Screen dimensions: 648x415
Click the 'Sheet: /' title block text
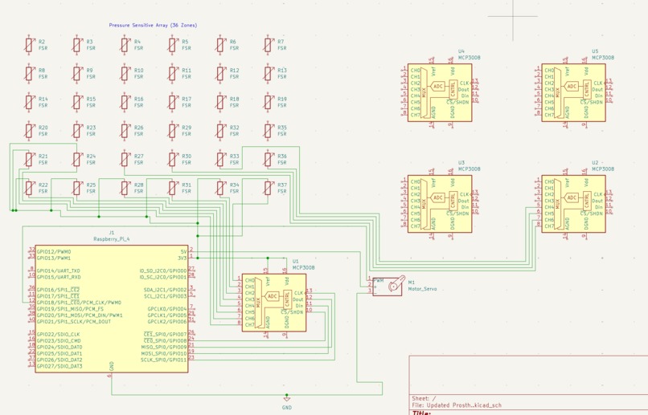pyautogui.click(x=424, y=398)
